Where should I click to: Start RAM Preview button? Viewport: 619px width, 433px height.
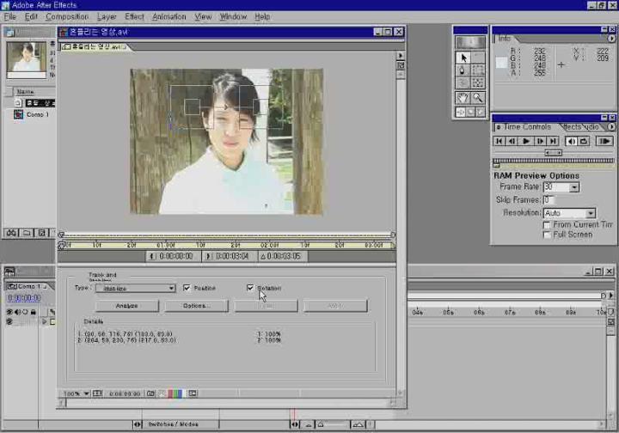coord(604,141)
